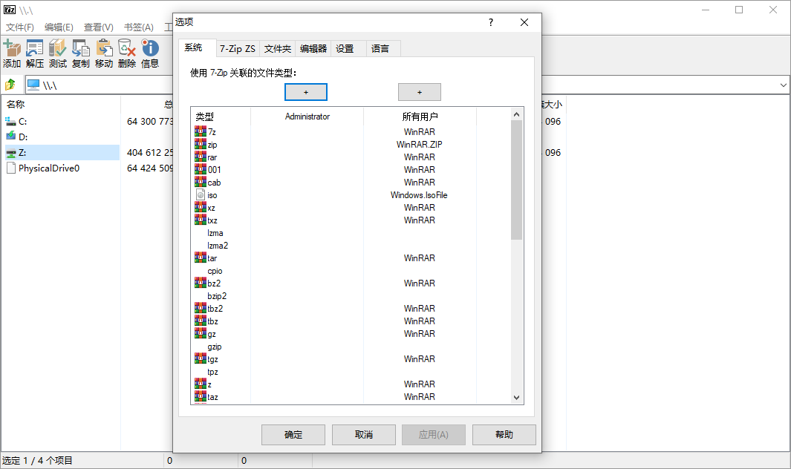Image resolution: width=791 pixels, height=469 pixels.
Task: Click the Administrator column header
Action: coord(307,117)
